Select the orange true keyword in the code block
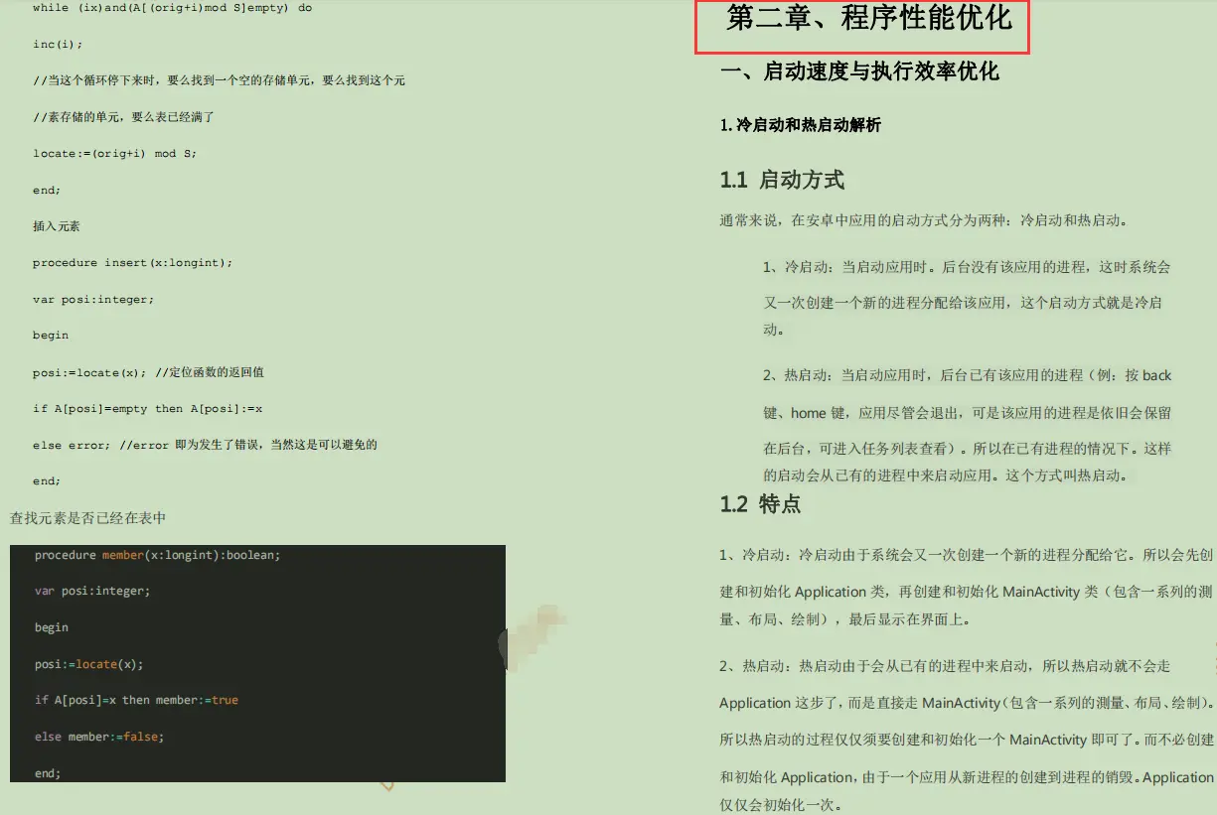Viewport: 1217px width, 815px height. click(225, 700)
